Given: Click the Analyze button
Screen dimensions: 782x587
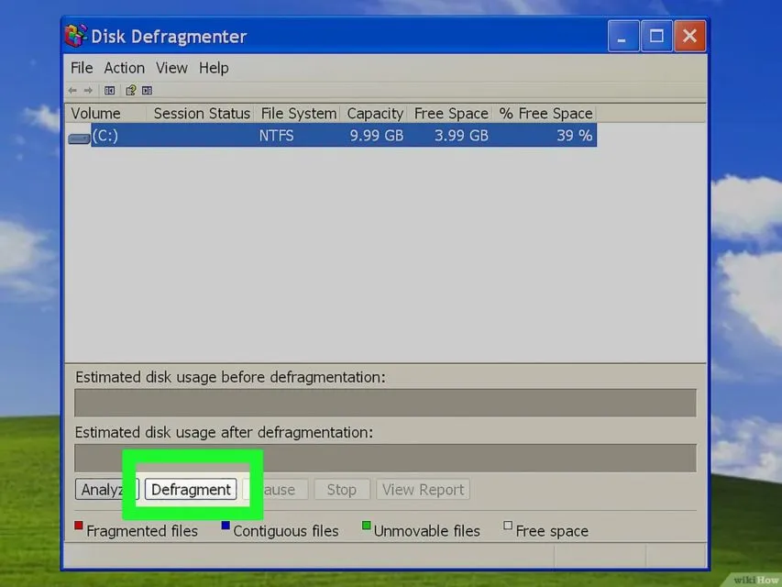Looking at the screenshot, I should pyautogui.click(x=106, y=489).
